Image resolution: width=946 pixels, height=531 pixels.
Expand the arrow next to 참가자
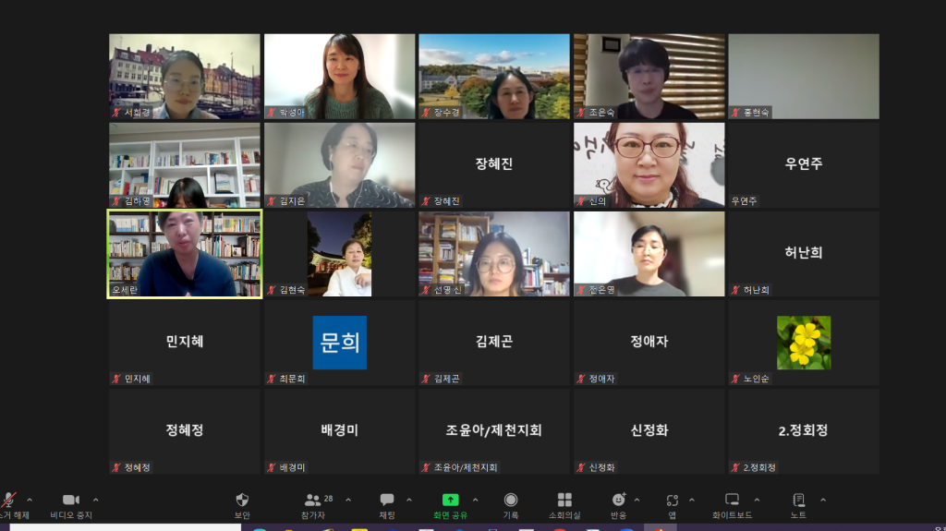pyautogui.click(x=348, y=500)
